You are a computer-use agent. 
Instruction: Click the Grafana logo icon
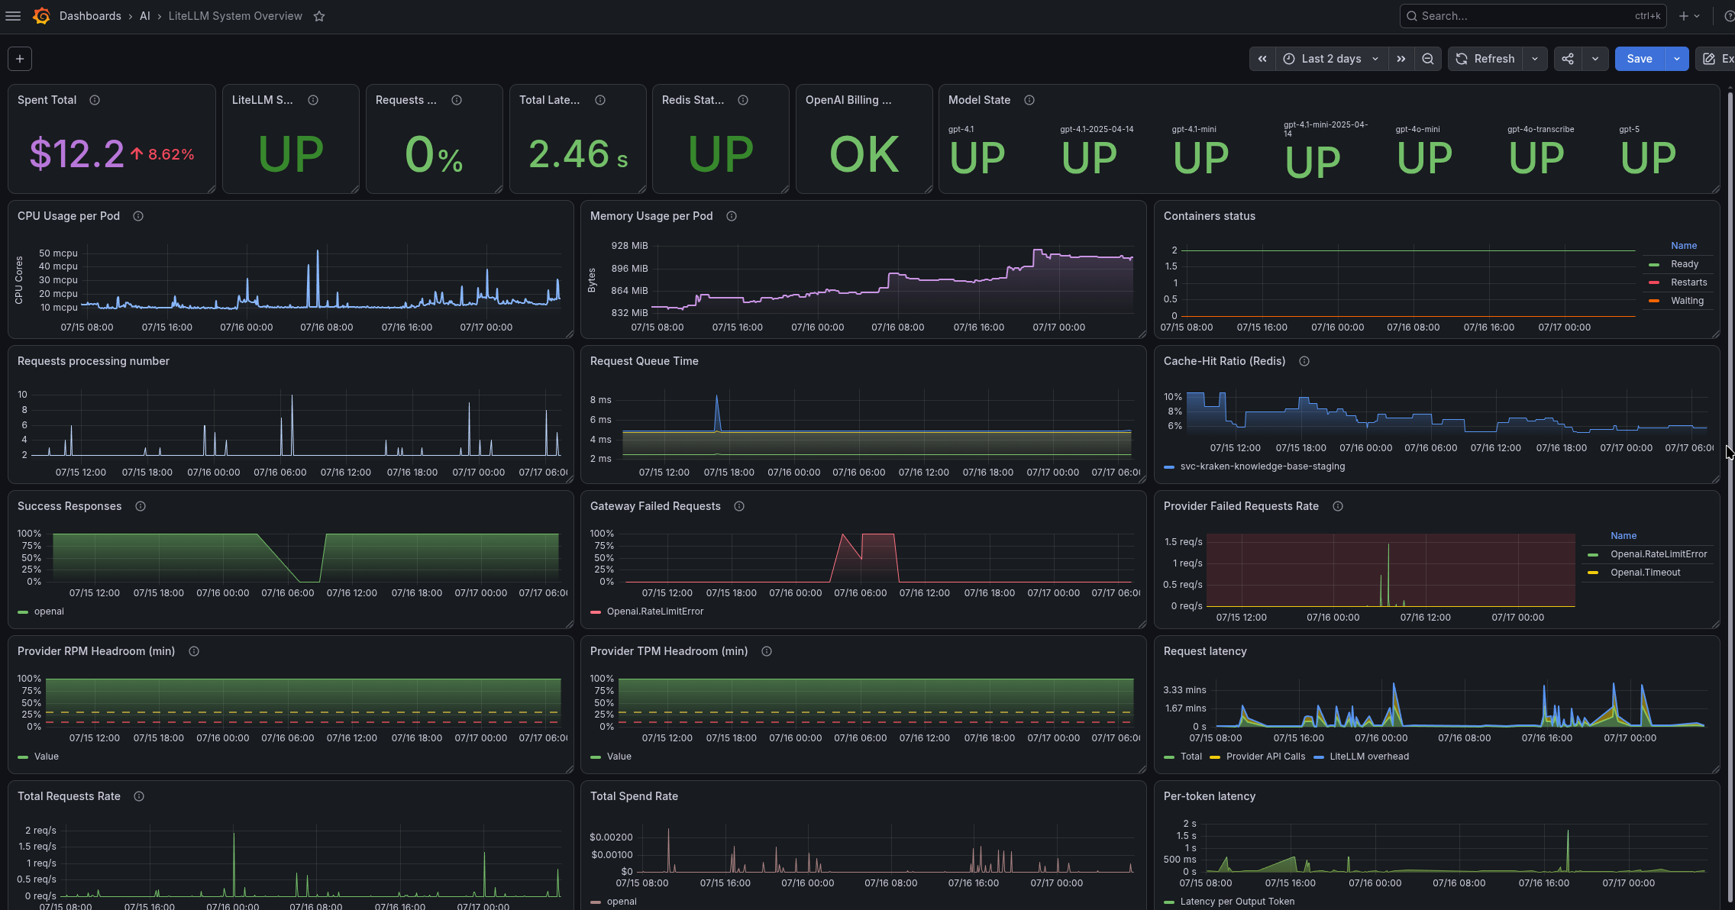click(42, 16)
